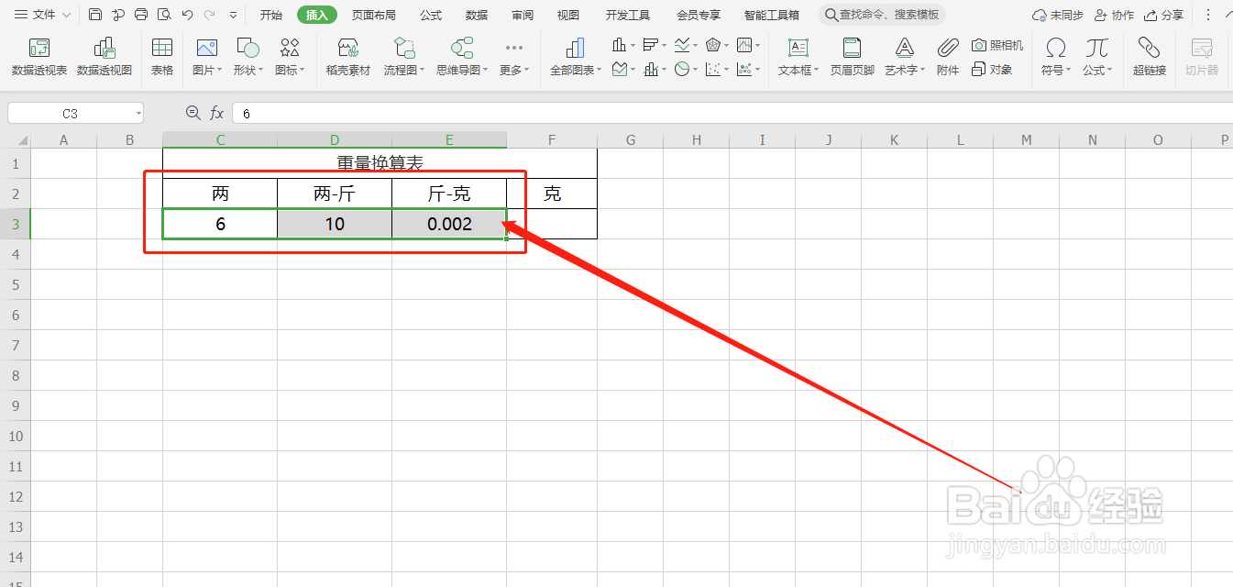Insert an 附件 attachment
The width and height of the screenshot is (1233, 587).
tap(947, 55)
